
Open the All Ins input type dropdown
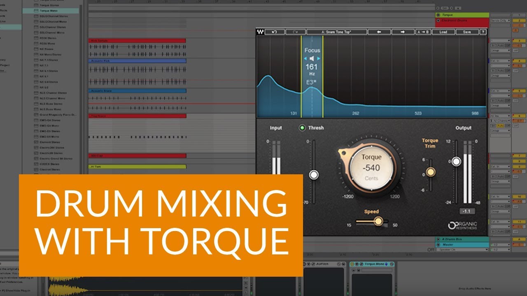[x=500, y=116]
